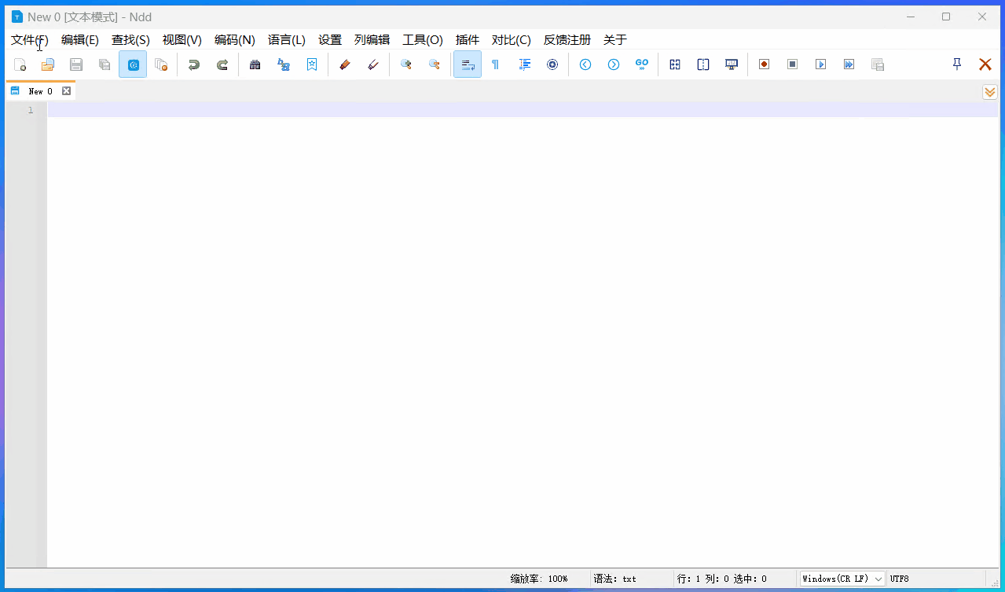Toggle show all characters pilcrow icon
The image size is (1005, 592).
click(x=495, y=64)
